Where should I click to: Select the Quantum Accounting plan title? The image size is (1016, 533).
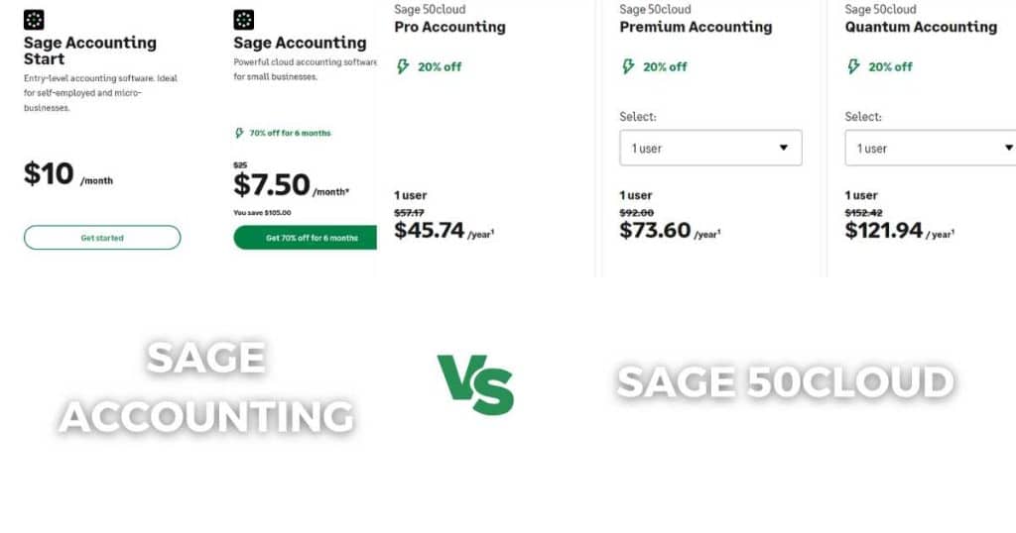click(921, 27)
